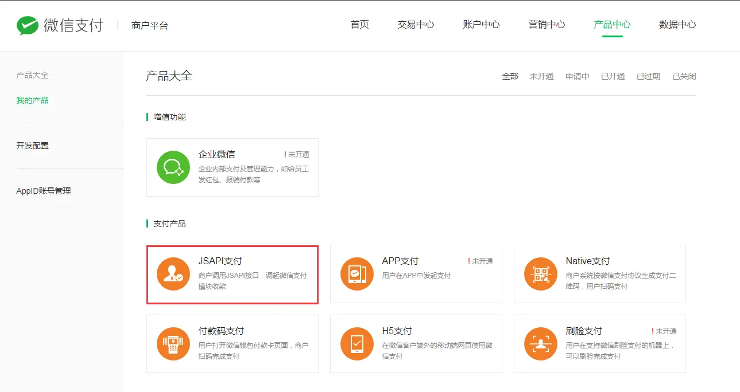The width and height of the screenshot is (740, 392).
Task: Click the JSAPI支付 orange user icon
Action: [x=173, y=274]
